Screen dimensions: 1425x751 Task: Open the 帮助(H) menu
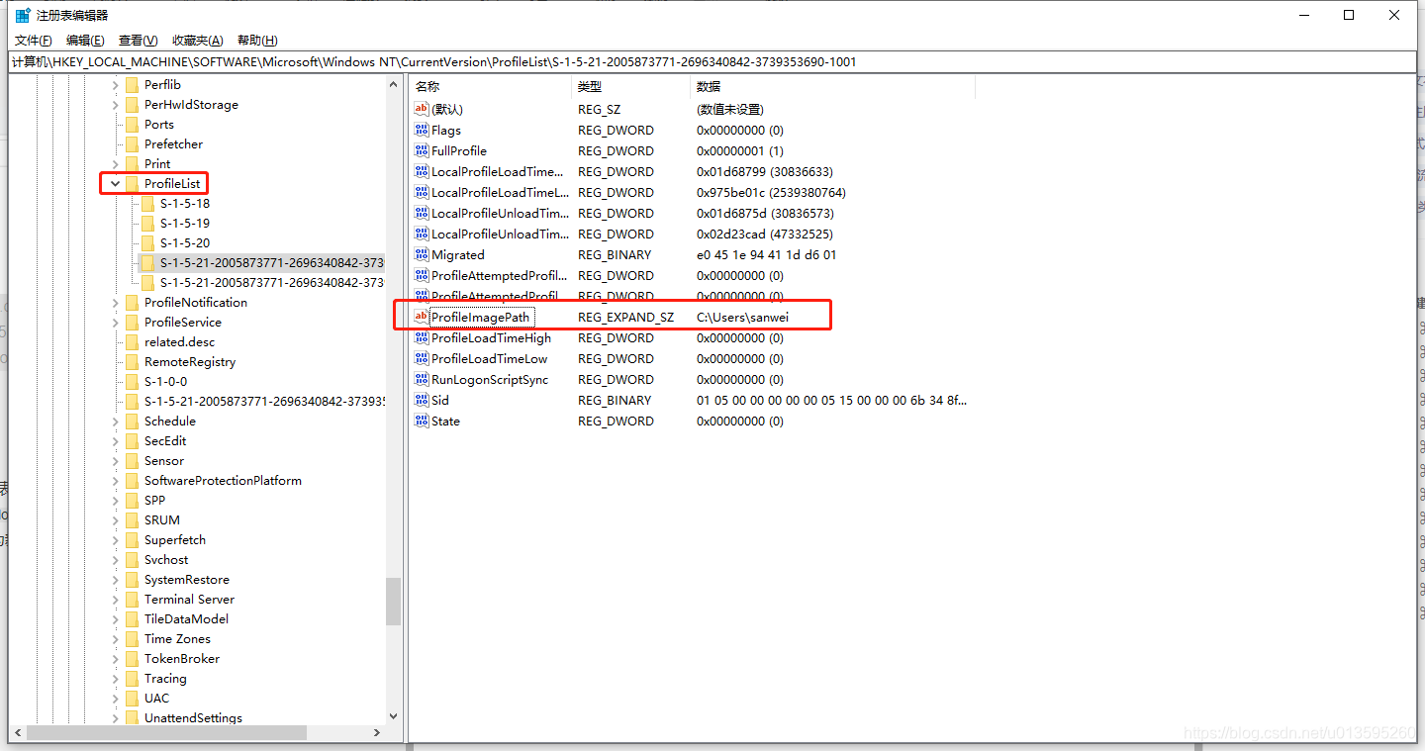[257, 41]
